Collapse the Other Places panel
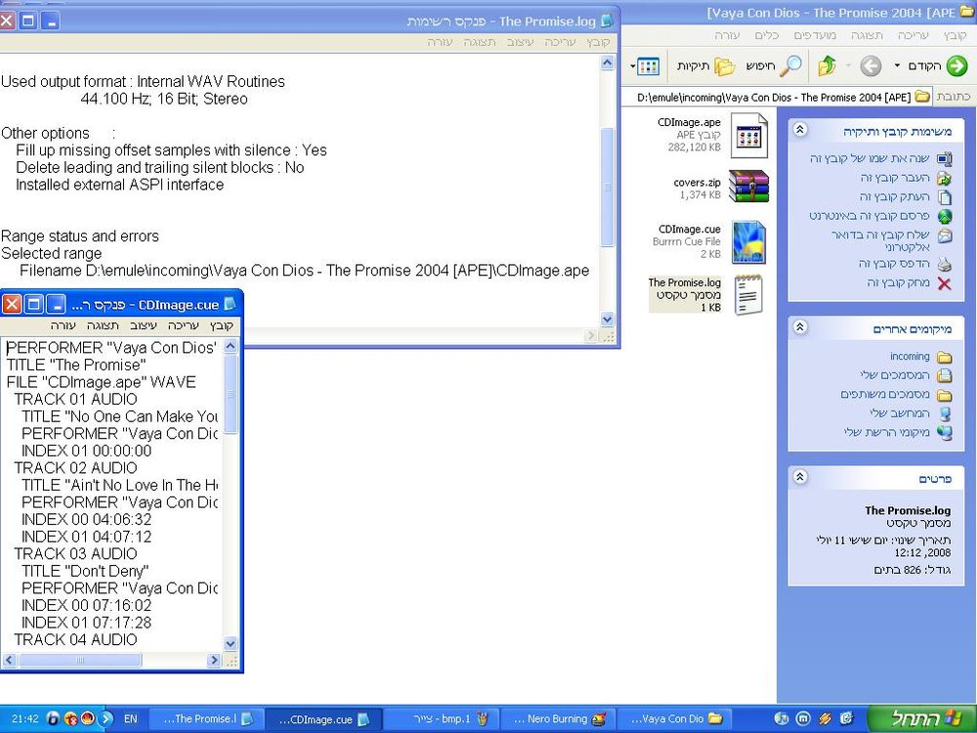 tap(800, 327)
